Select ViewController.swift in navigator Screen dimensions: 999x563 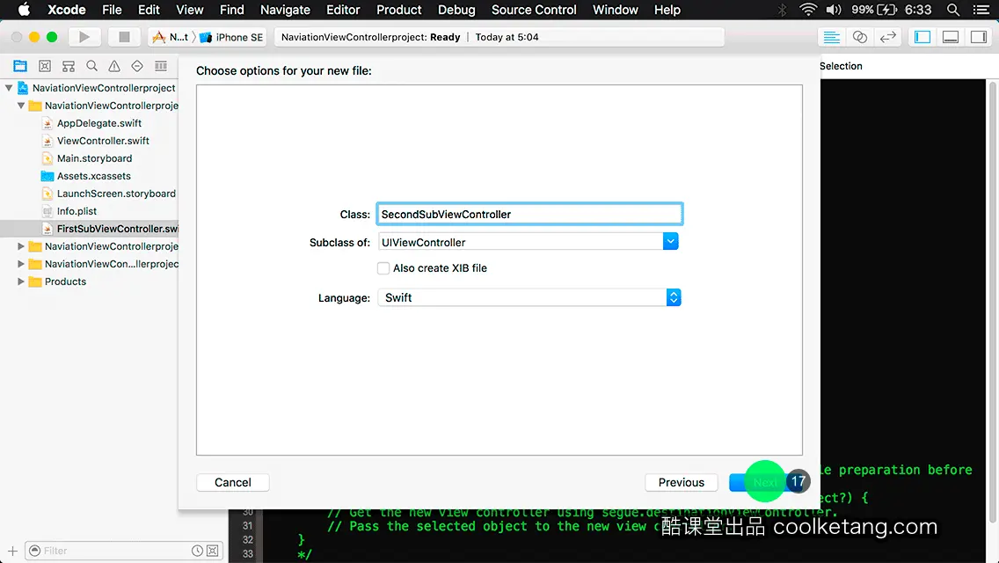pyautogui.click(x=103, y=141)
